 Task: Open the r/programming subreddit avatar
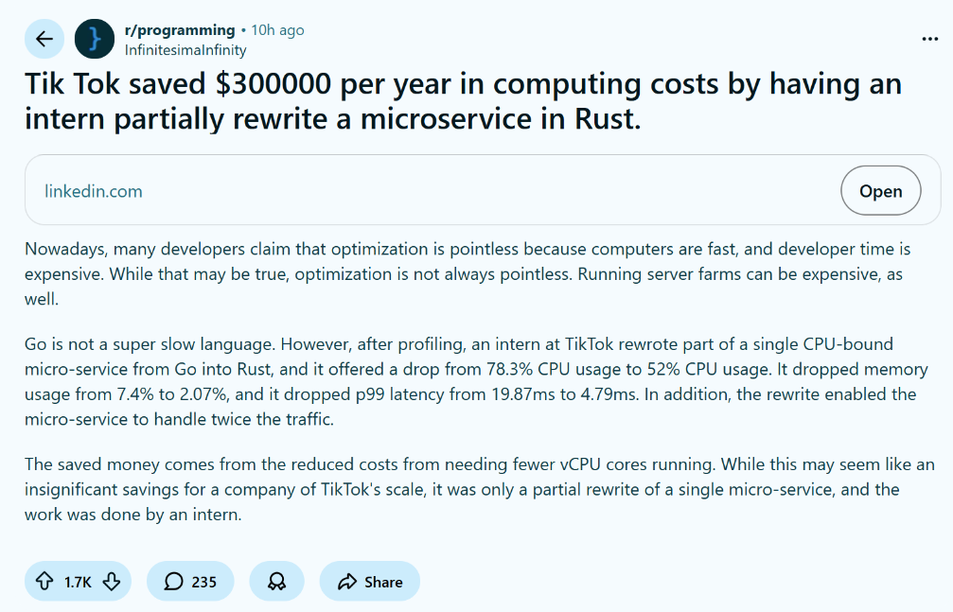point(94,39)
